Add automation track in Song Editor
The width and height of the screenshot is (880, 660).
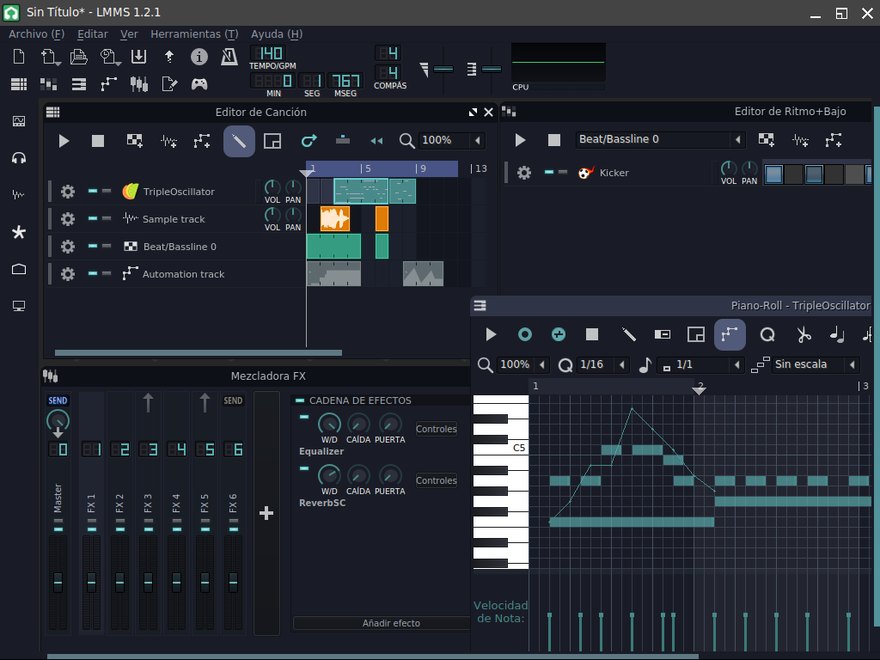point(202,141)
